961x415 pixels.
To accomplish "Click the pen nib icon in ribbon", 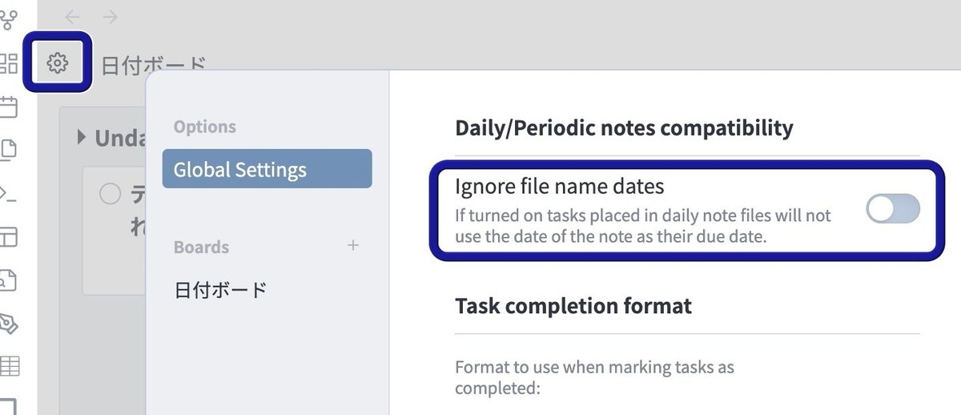I will click(8, 324).
